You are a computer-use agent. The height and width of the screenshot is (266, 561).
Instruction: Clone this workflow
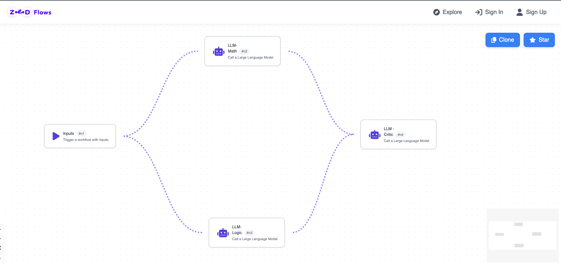click(503, 40)
